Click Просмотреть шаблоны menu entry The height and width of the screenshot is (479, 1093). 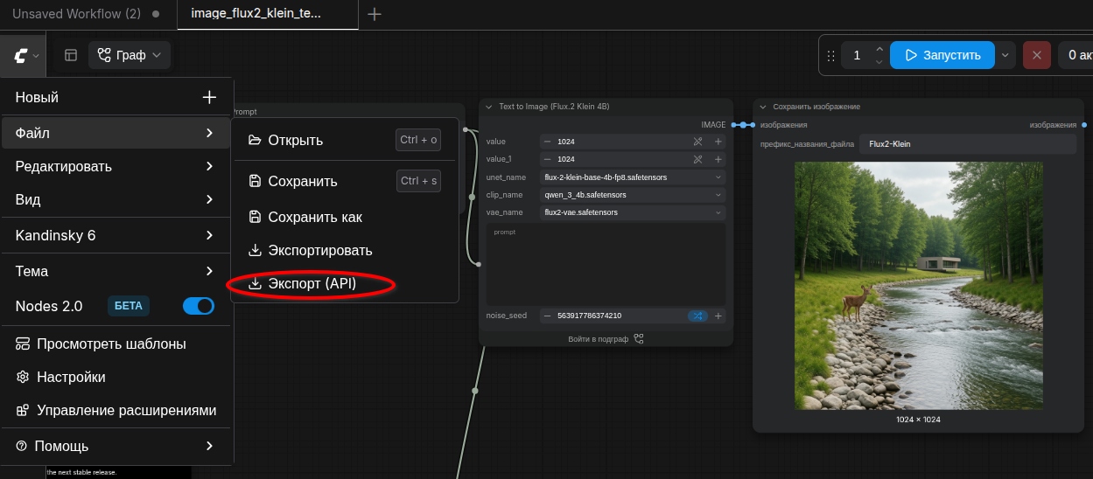coord(117,344)
